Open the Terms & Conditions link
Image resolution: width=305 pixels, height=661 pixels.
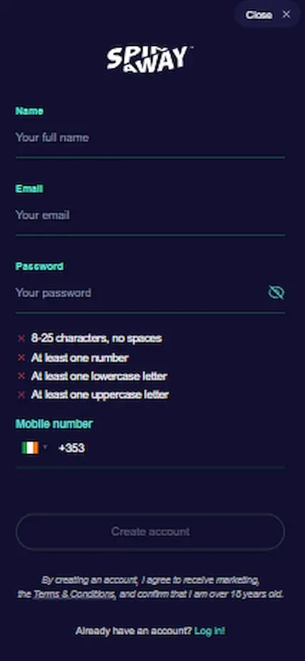74,594
